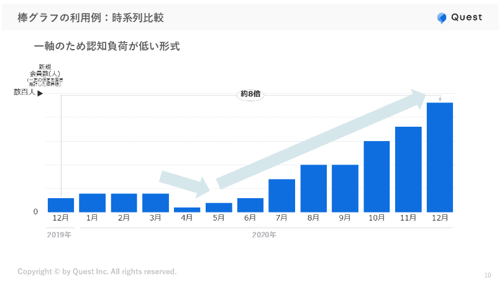Click the Quest brand name text
Image resolution: width=502 pixels, height=287 pixels.
point(467,17)
